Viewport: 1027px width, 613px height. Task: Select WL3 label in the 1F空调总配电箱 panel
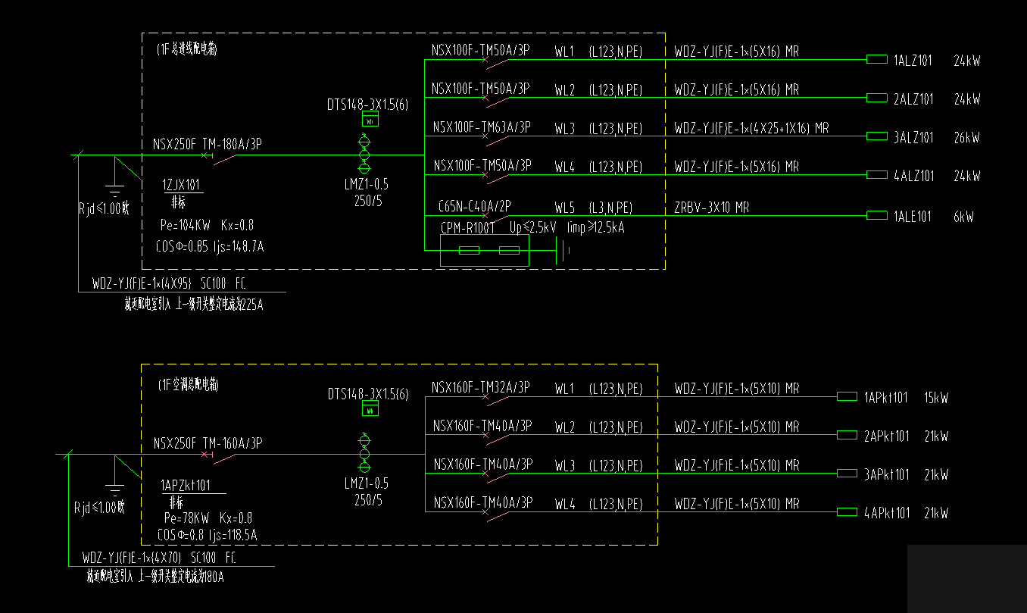[565, 465]
